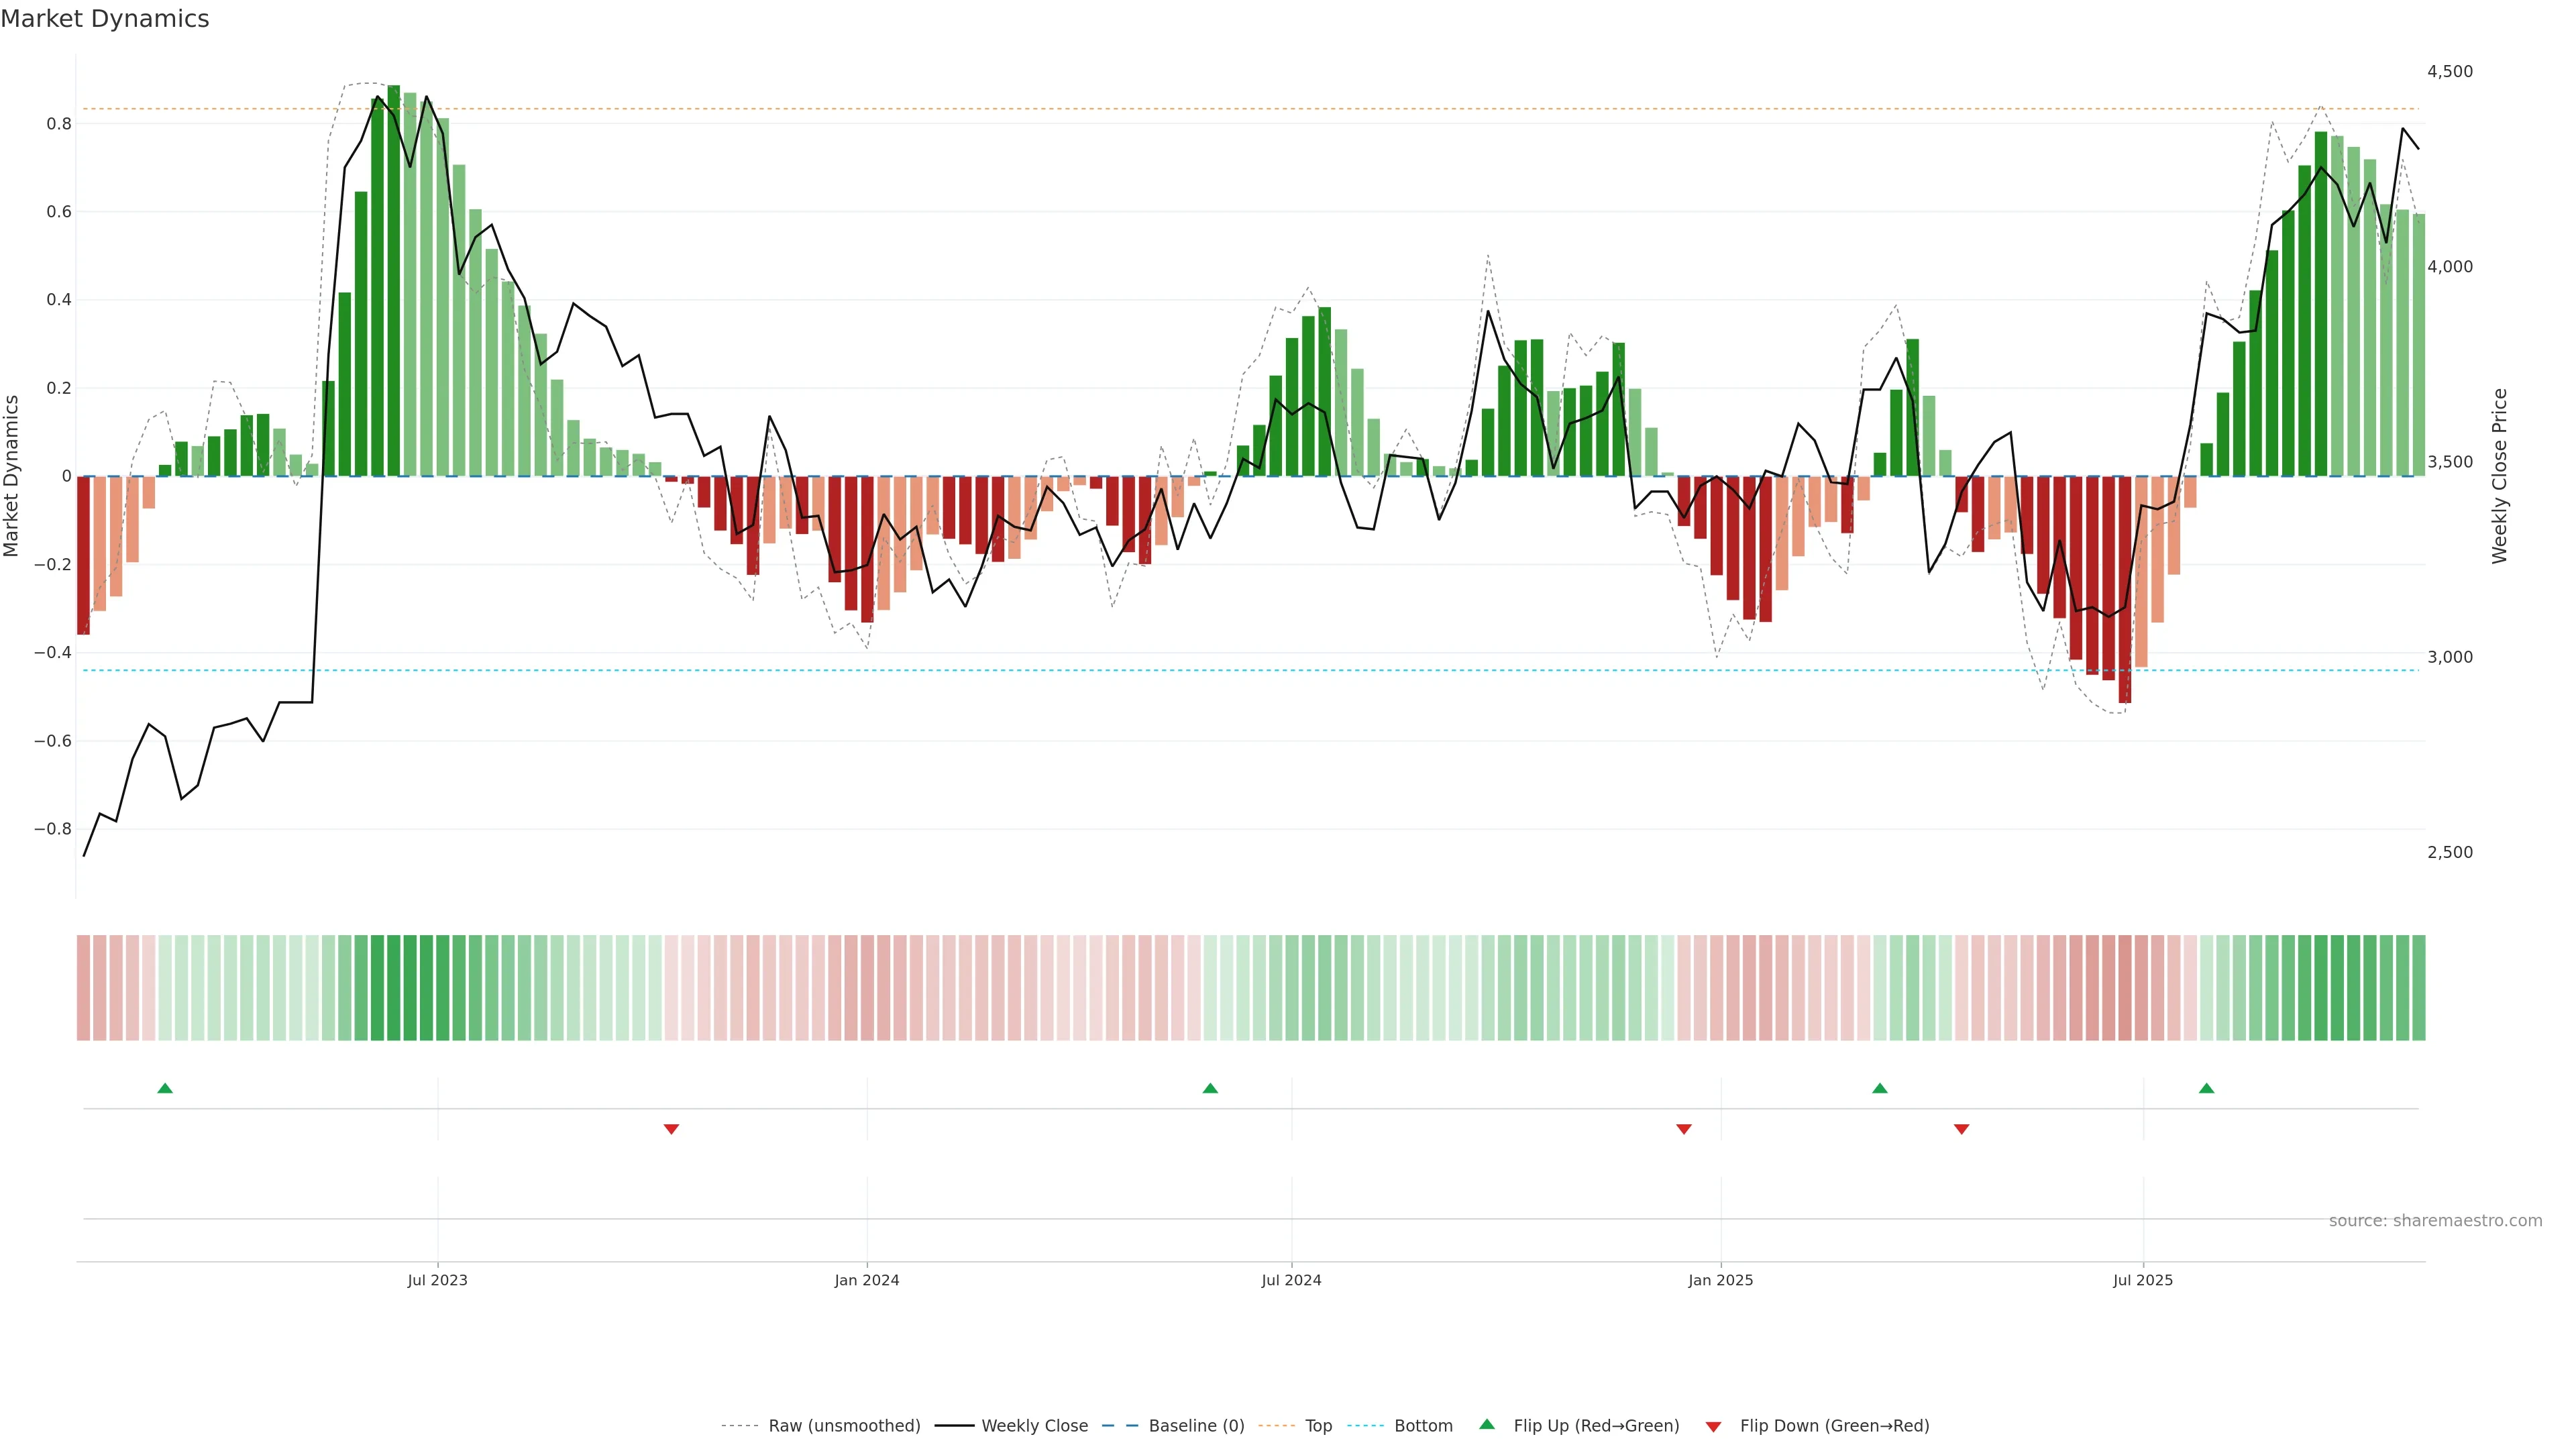2576x1449 pixels.
Task: Toggle the Baseline (0) legend entry
Action: pos(1196,1426)
